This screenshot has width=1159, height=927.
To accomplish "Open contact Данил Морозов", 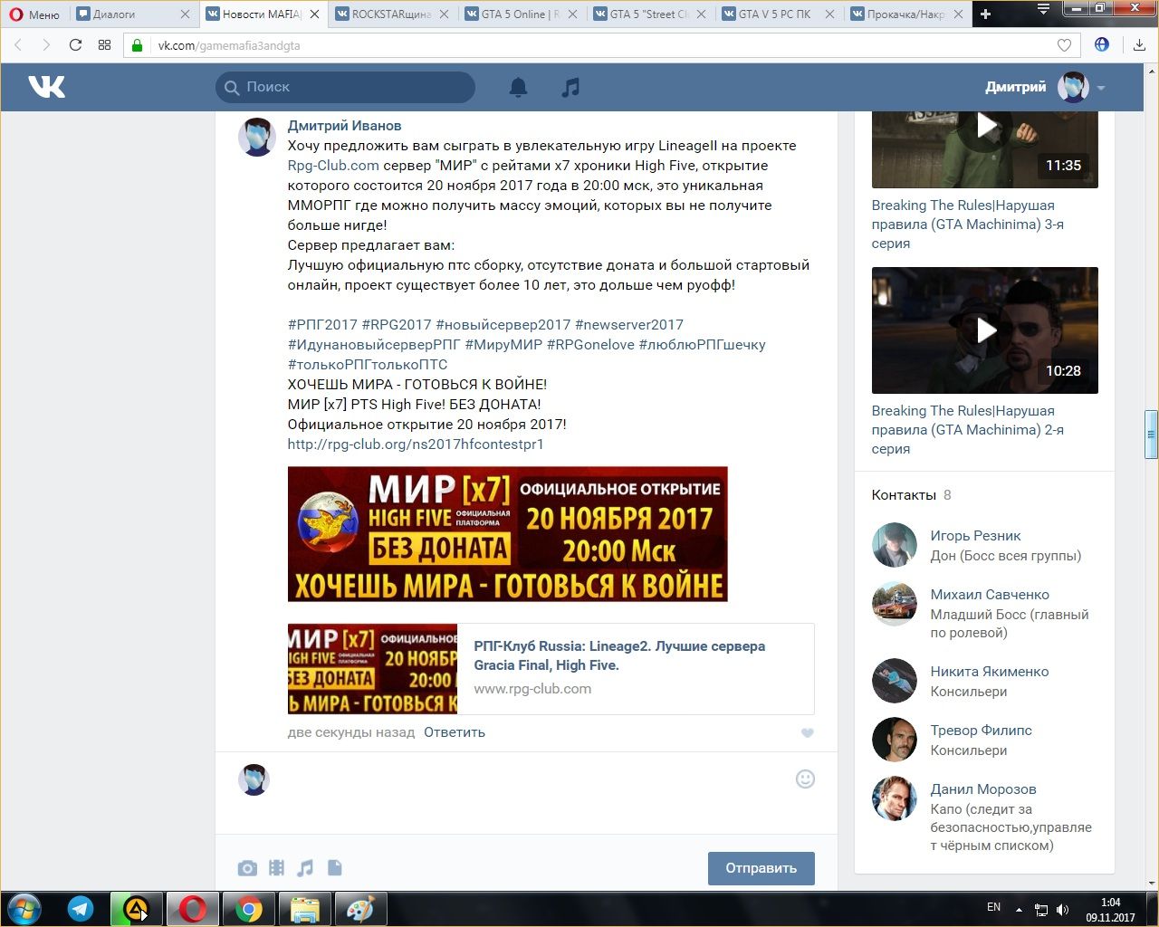I will pyautogui.click(x=983, y=789).
